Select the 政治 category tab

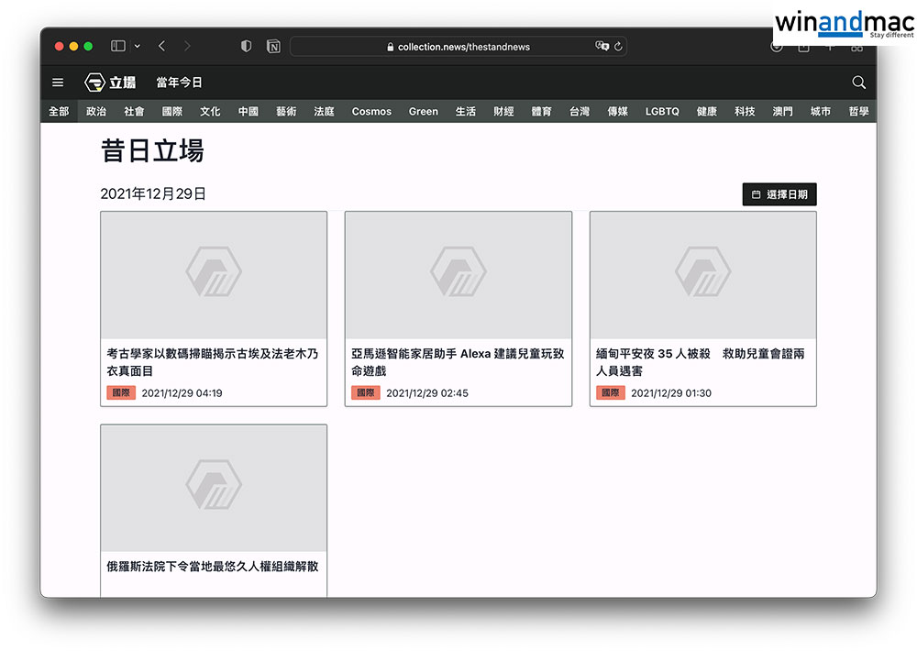pos(96,111)
